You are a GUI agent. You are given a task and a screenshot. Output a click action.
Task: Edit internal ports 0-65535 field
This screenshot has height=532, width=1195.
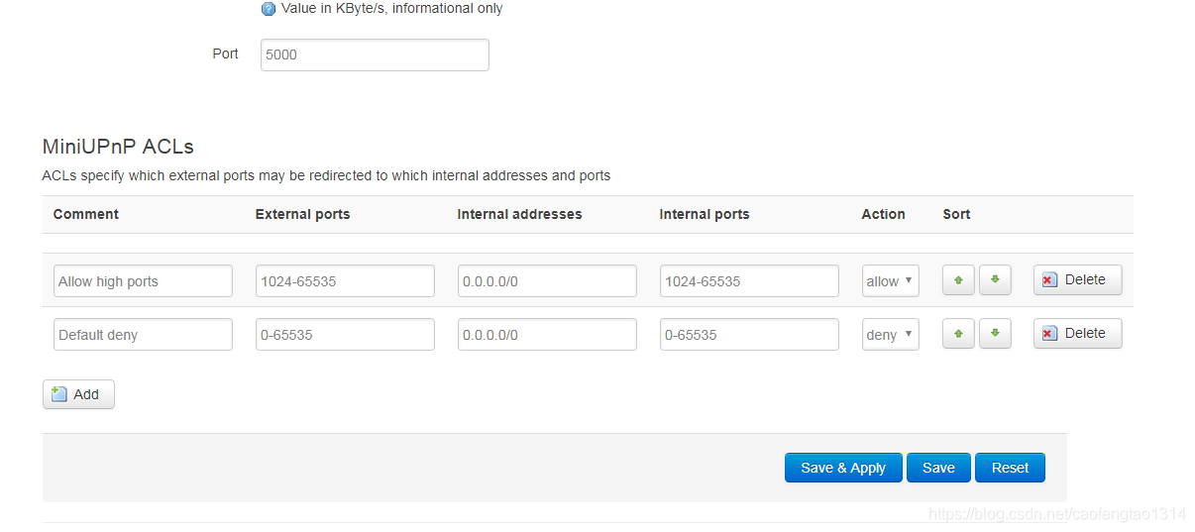(x=749, y=334)
